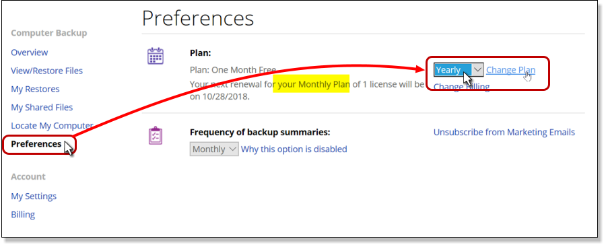Image resolution: width=606 pixels, height=247 pixels.
Task: Expand the Yearly dropdown arrow
Action: click(477, 70)
